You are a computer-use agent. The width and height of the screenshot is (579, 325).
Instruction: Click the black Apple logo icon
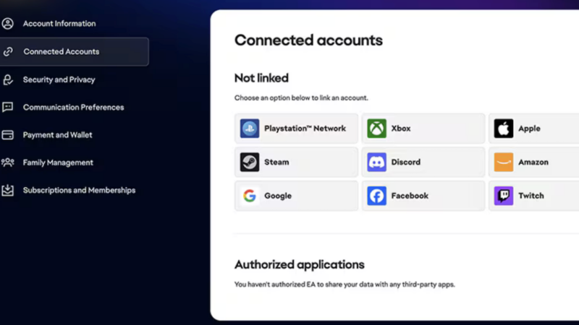coord(504,129)
